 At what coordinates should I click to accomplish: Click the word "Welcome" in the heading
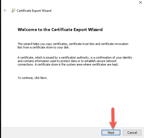click(27, 30)
